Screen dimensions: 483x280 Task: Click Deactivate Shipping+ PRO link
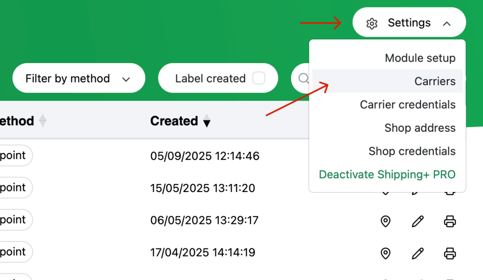[x=387, y=175]
